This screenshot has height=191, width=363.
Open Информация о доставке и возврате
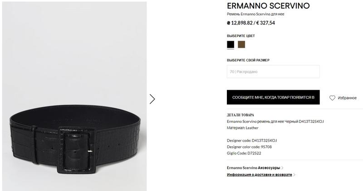[259, 175]
